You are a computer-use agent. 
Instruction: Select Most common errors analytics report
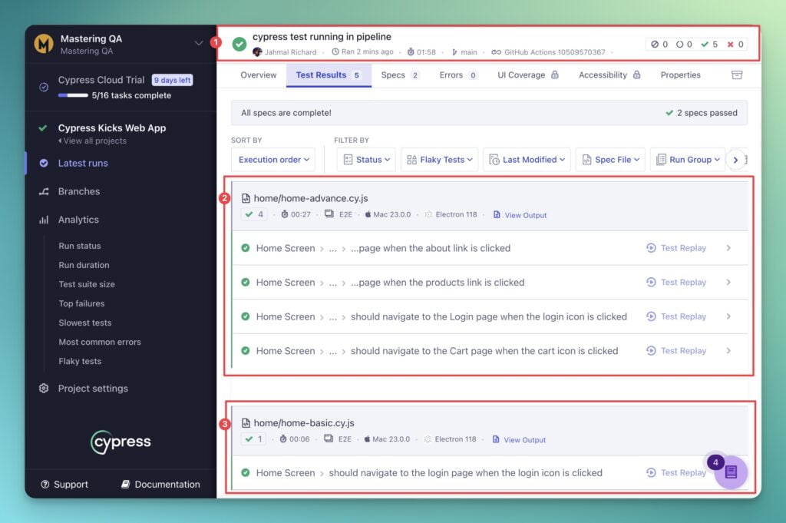coord(100,342)
